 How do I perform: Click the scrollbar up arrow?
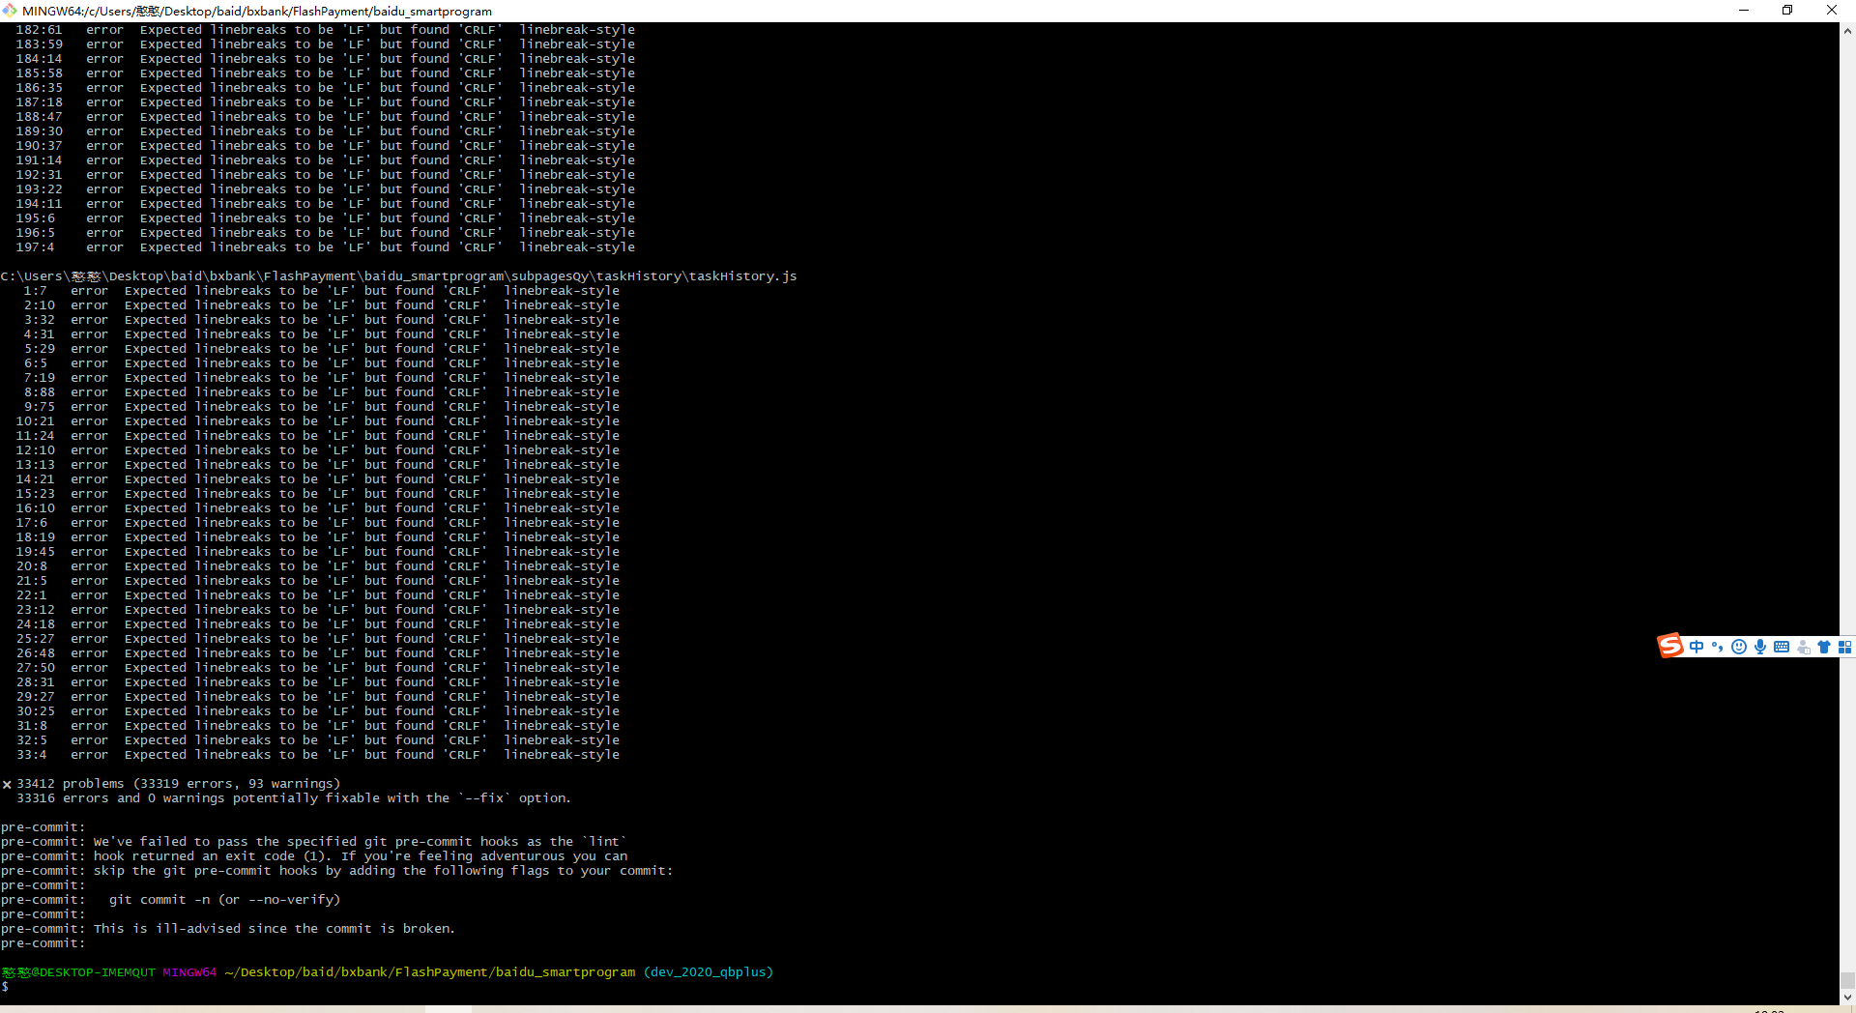[1847, 30]
